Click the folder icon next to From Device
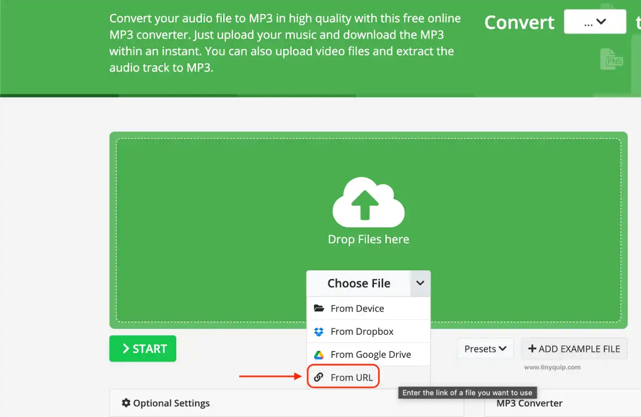 tap(319, 308)
